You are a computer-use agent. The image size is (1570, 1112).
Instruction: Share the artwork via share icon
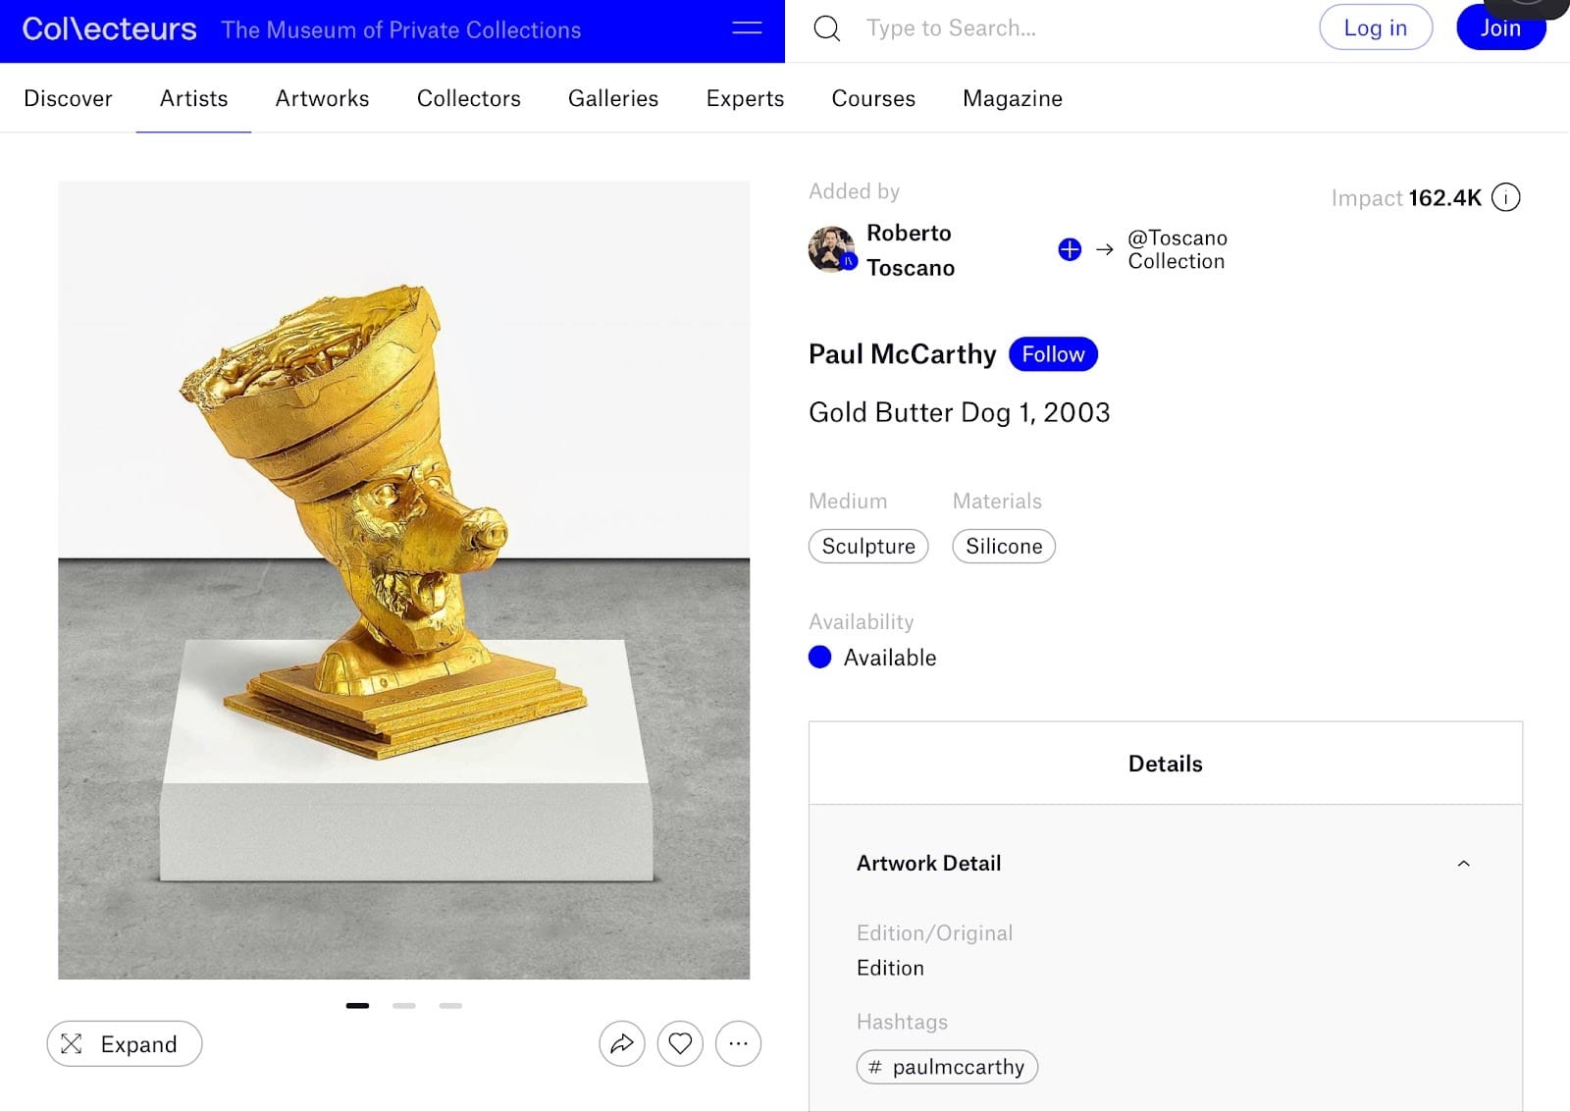point(622,1043)
